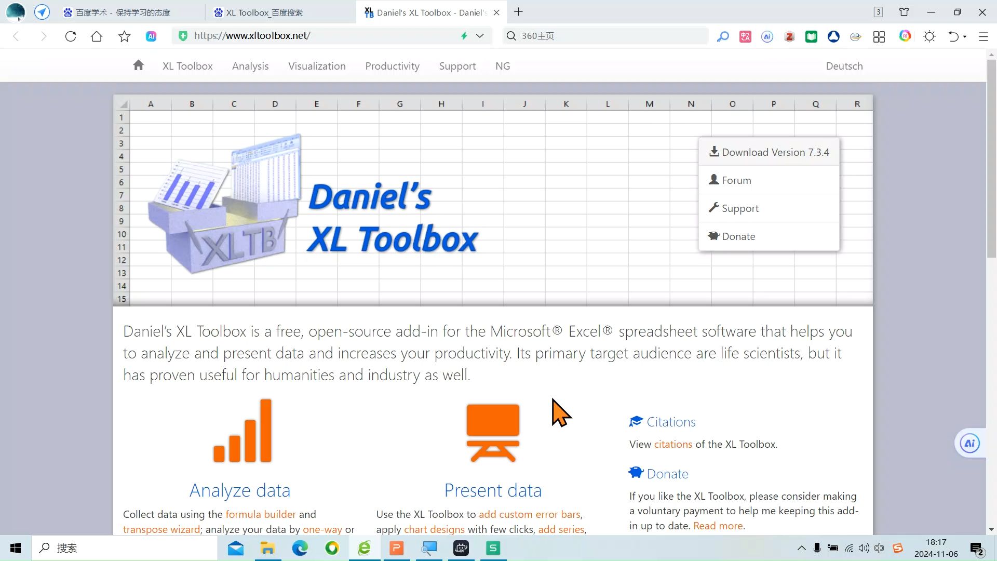Click the taskbar 搜索 search box

[125, 548]
